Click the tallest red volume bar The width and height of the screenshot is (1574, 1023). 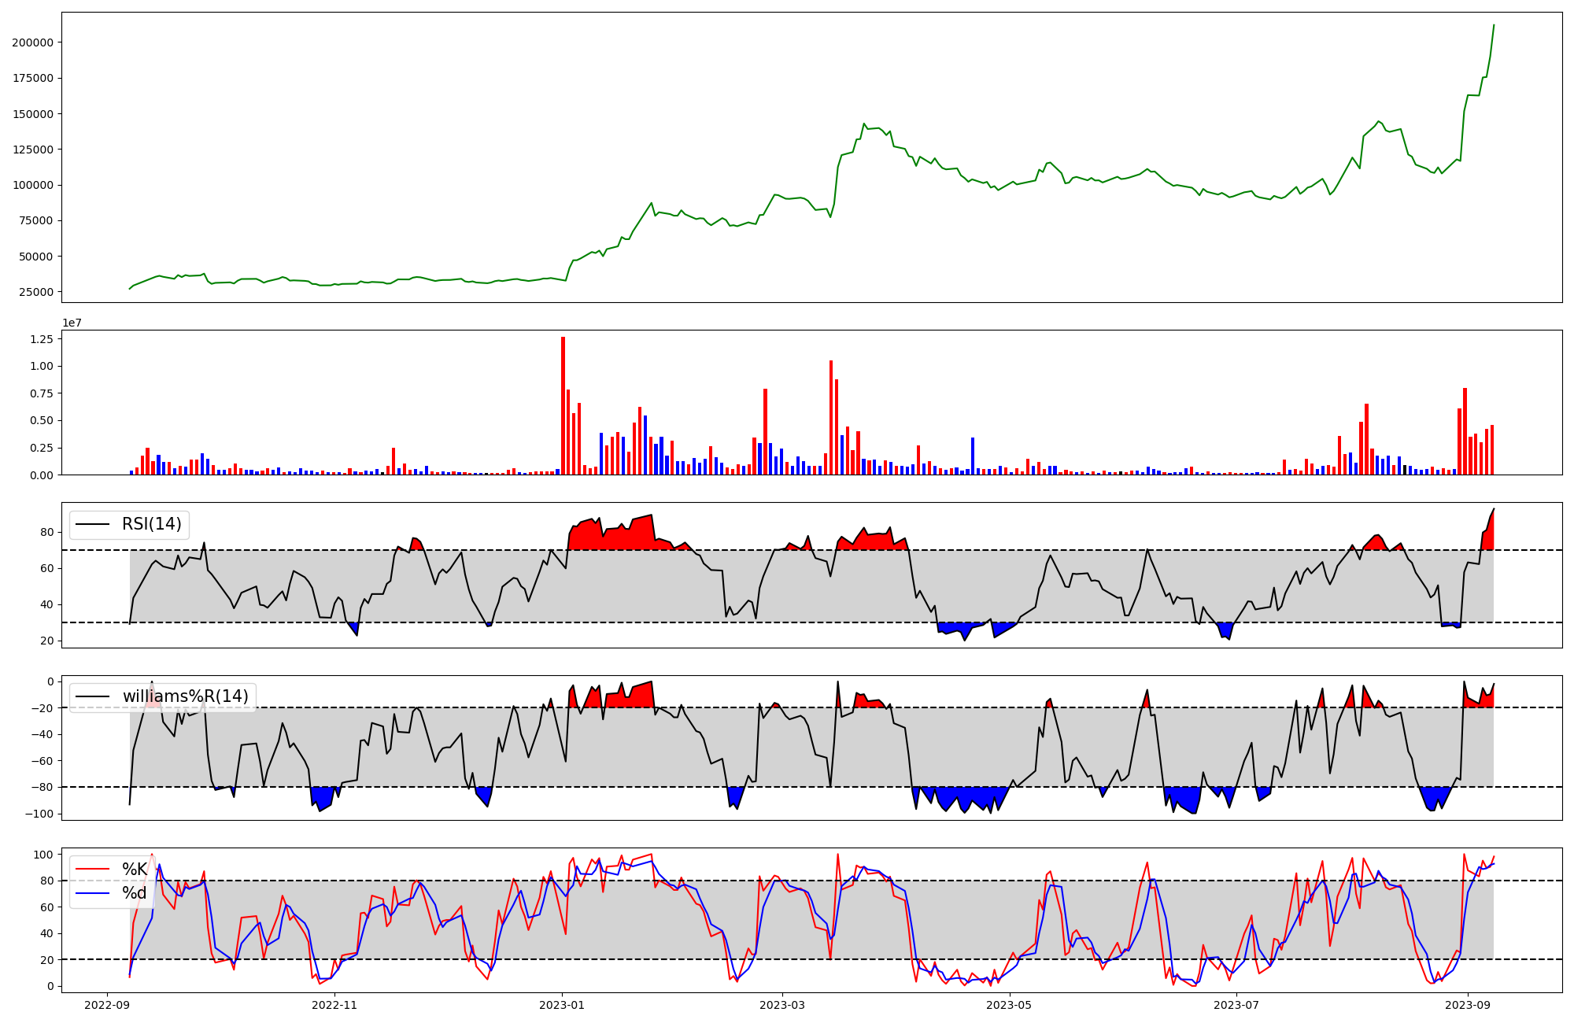coord(563,405)
